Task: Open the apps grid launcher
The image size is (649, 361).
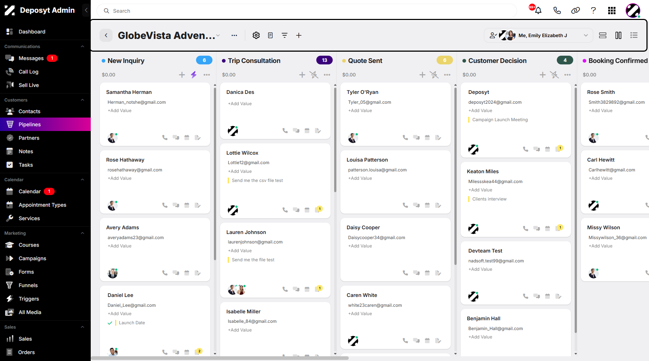Action: point(612,11)
